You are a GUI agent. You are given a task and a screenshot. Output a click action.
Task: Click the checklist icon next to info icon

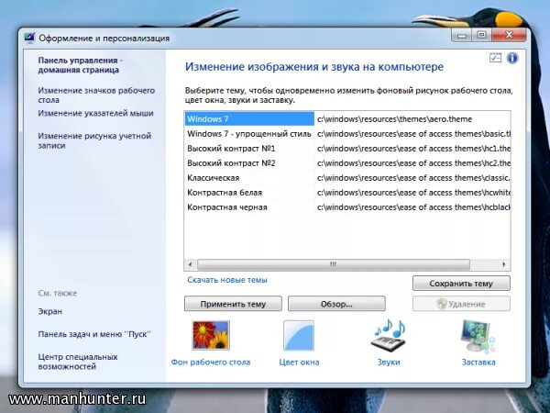(x=495, y=58)
